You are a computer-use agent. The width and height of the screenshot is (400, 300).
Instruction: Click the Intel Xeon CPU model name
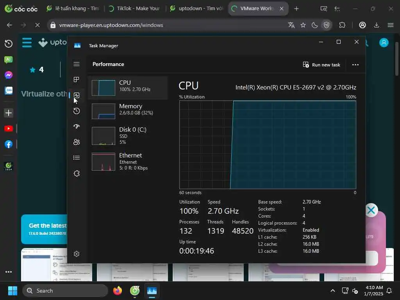pyautogui.click(x=296, y=87)
